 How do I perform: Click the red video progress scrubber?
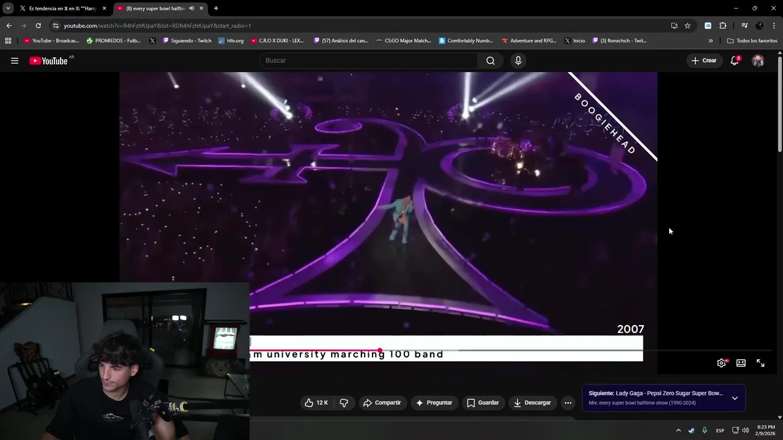pyautogui.click(x=380, y=351)
